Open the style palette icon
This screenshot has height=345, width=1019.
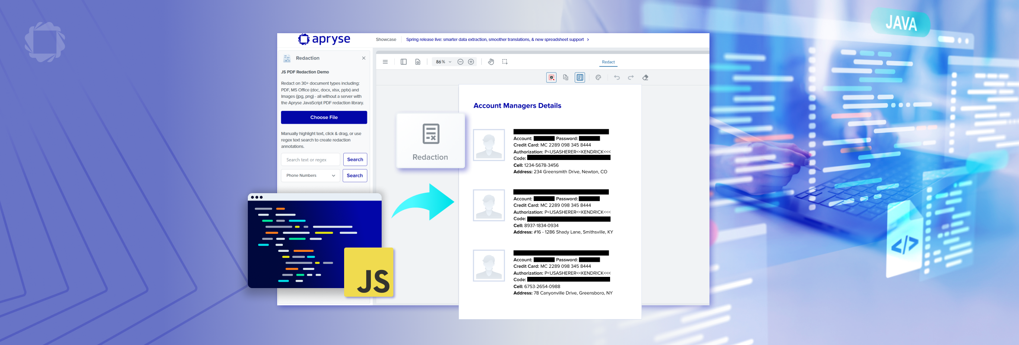click(598, 78)
